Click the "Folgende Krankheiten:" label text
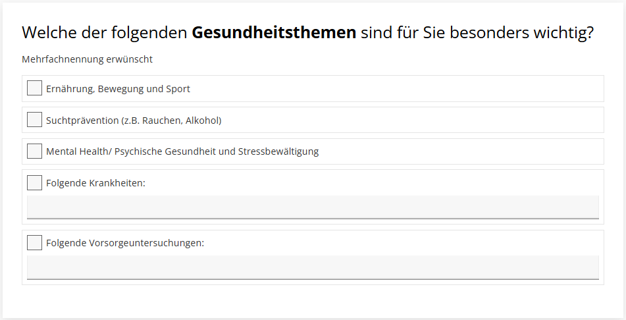The width and height of the screenshot is (626, 320). tap(95, 183)
